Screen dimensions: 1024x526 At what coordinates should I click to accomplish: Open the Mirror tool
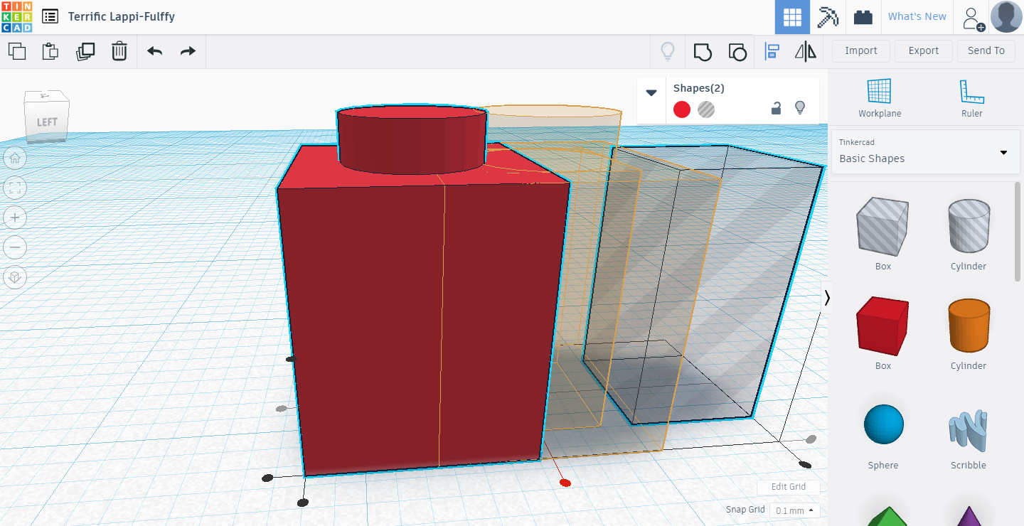tap(806, 51)
